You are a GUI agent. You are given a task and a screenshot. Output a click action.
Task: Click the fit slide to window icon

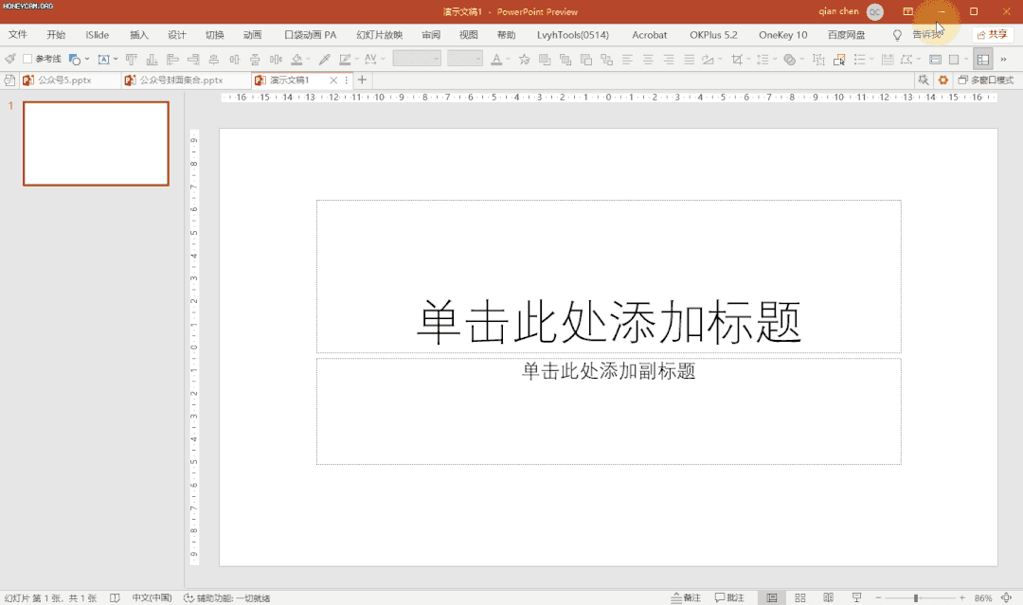tap(1006, 598)
